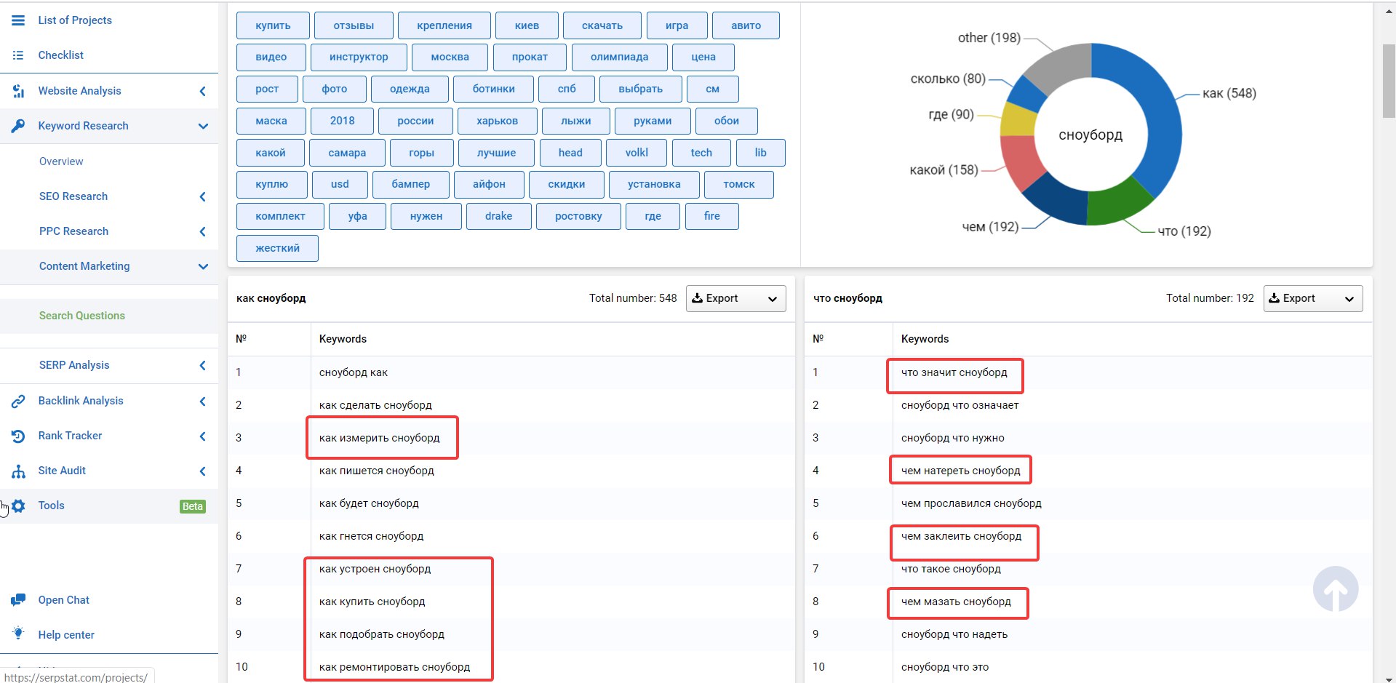This screenshot has height=683, width=1396.
Task: Click the 2018 keyword tag
Action: click(x=342, y=121)
